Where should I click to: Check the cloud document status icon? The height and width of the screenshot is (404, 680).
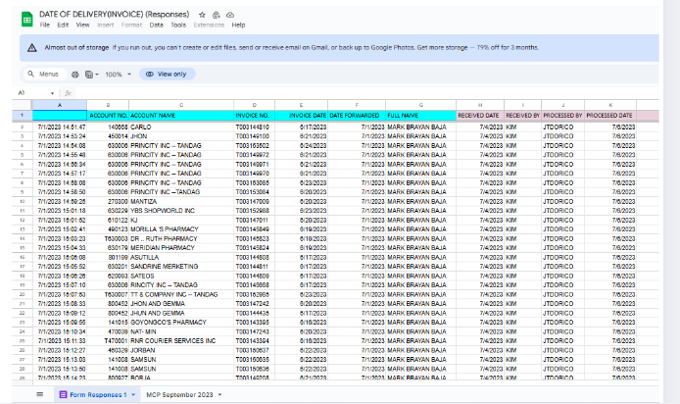228,16
